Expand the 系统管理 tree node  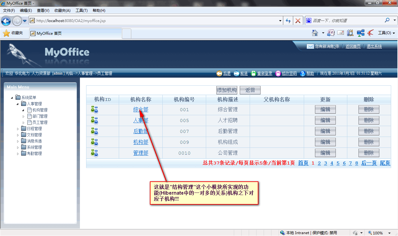tap(18, 147)
